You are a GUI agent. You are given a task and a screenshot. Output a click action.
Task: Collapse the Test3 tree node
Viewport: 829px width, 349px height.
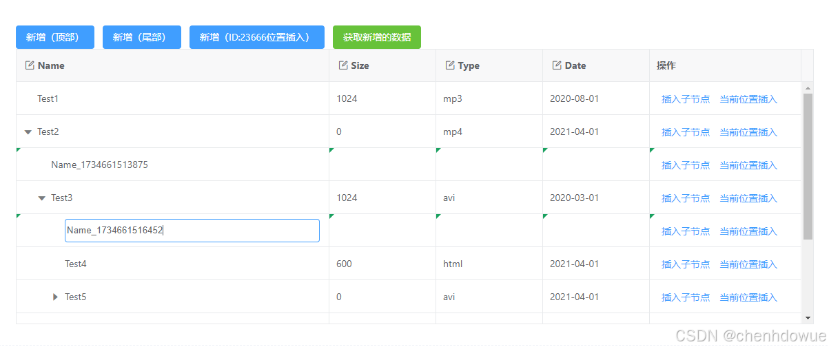42,198
